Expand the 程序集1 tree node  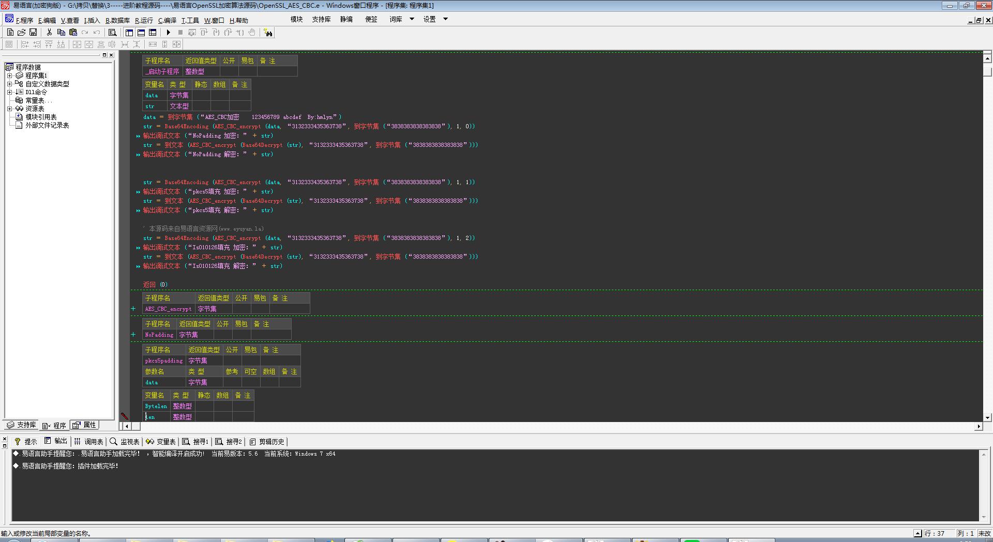(9, 76)
